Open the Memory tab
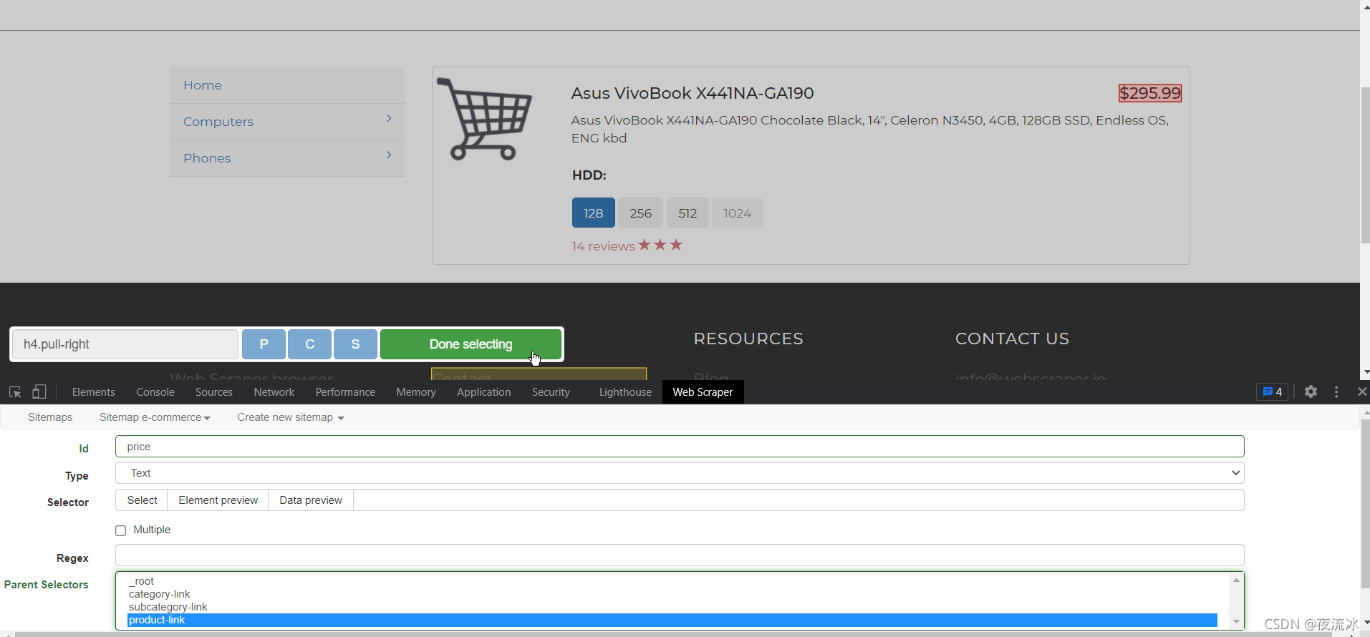Screen dimensions: 1370x637 coord(416,392)
